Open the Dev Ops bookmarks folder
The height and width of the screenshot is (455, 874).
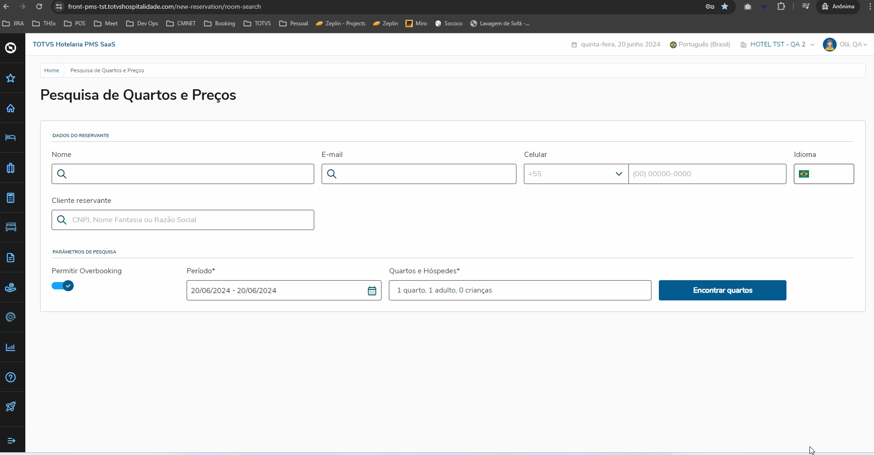coord(142,23)
